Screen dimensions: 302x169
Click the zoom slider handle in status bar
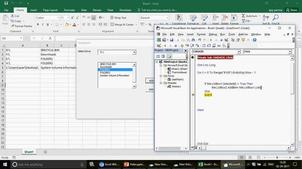tap(277, 157)
